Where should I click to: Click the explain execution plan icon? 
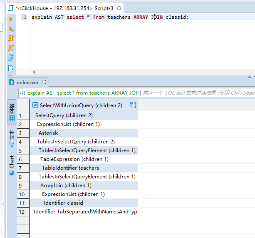pyautogui.click(x=11, y=58)
